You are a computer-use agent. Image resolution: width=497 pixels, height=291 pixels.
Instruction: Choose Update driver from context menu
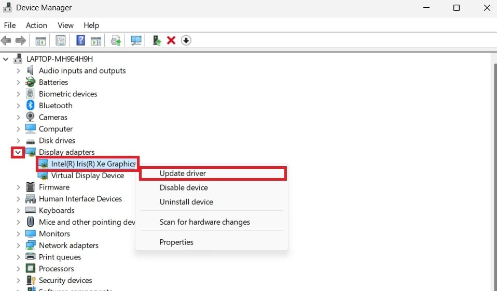tap(213, 173)
